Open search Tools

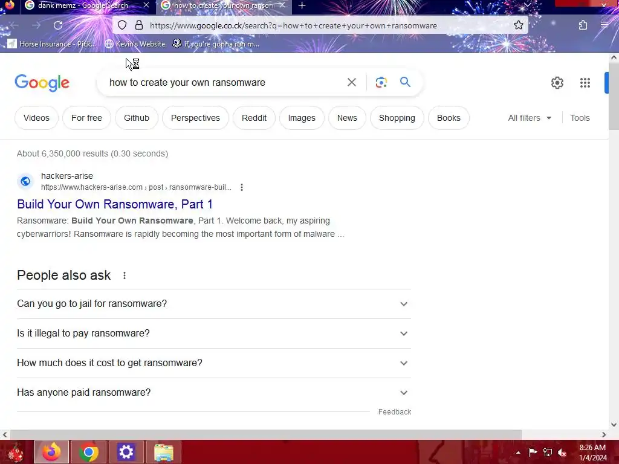pos(580,118)
